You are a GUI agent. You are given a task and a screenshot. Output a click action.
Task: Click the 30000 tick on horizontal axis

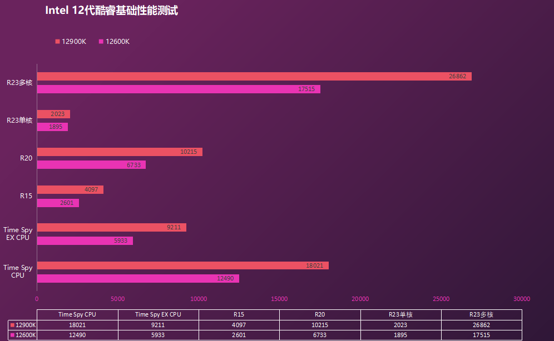pos(522,299)
